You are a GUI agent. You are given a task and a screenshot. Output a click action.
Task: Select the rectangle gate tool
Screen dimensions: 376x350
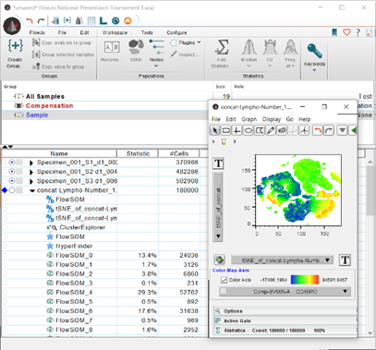[225, 130]
